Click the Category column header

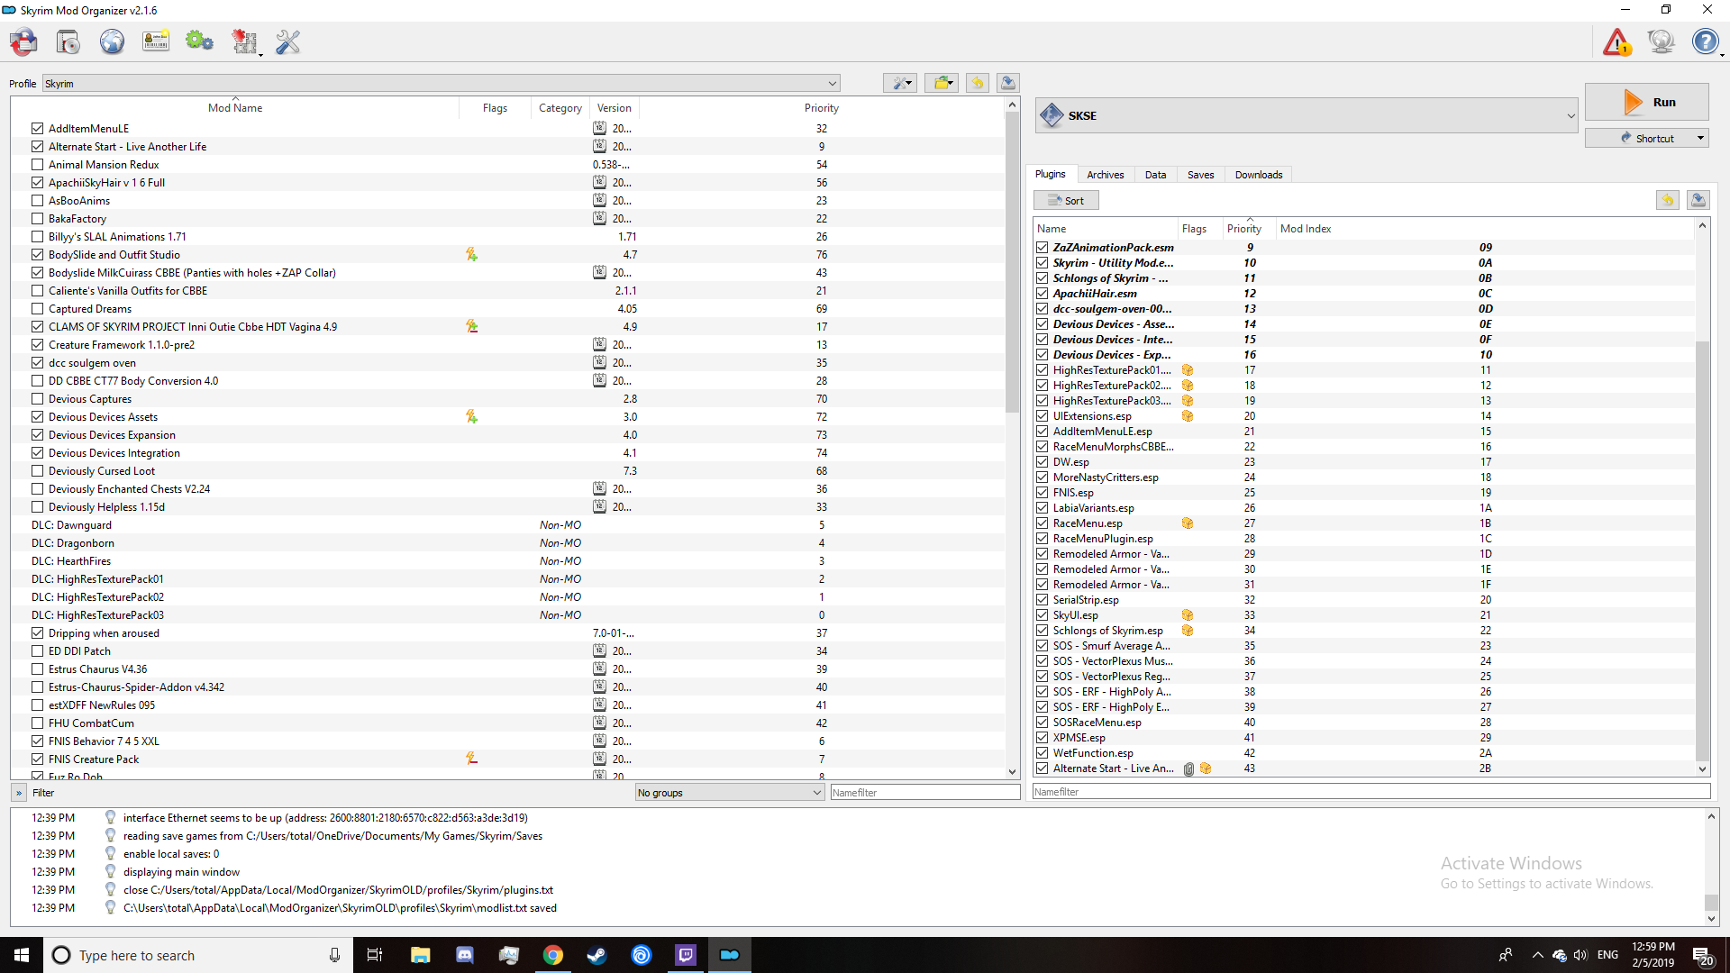[x=560, y=108]
